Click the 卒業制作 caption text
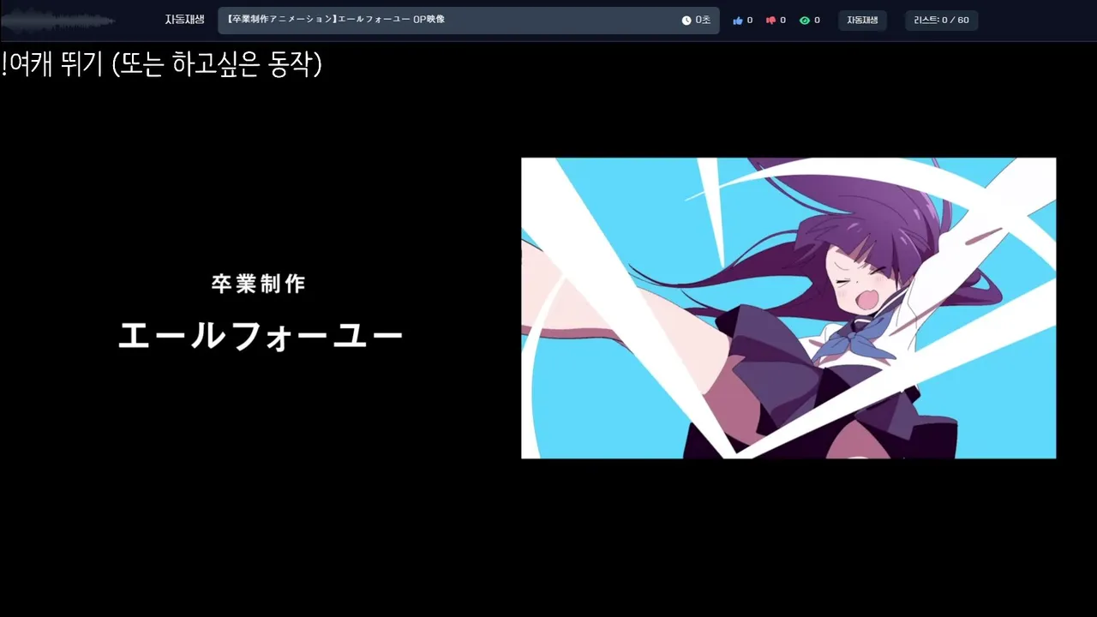1097x617 pixels. click(x=259, y=284)
